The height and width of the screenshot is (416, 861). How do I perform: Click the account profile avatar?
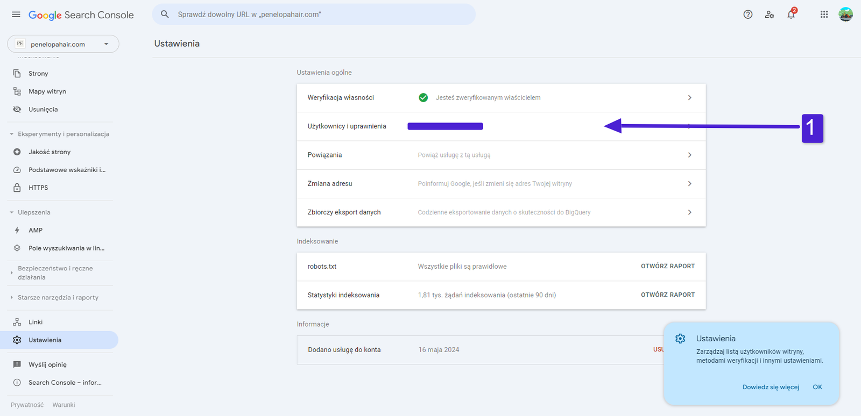click(x=845, y=15)
